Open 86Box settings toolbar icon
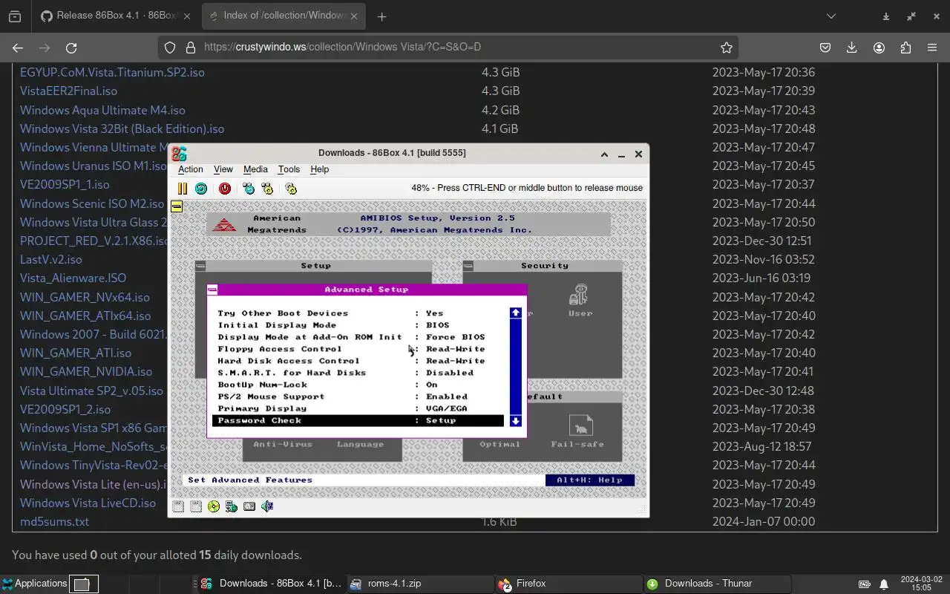Viewport: 950px width, 594px height. [291, 189]
